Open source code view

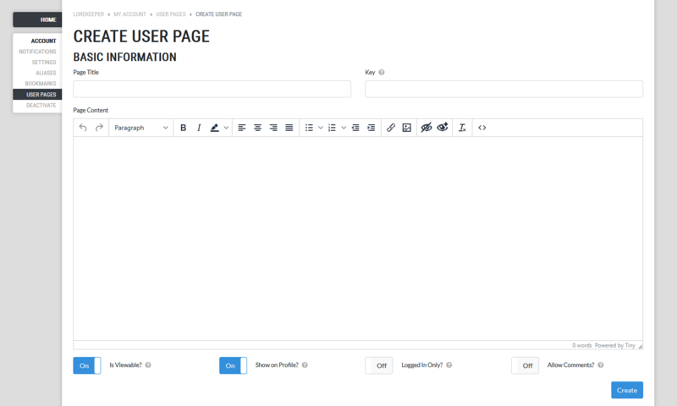coord(482,128)
